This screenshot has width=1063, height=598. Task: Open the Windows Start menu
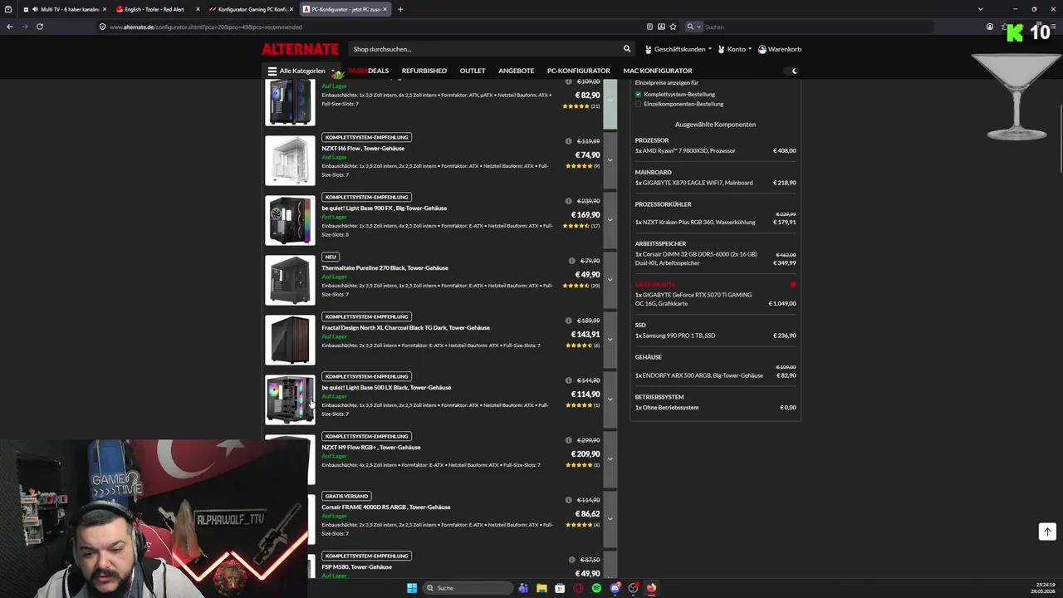point(412,588)
